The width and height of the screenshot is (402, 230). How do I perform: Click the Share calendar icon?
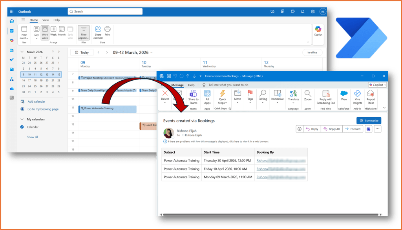[x=98, y=31]
